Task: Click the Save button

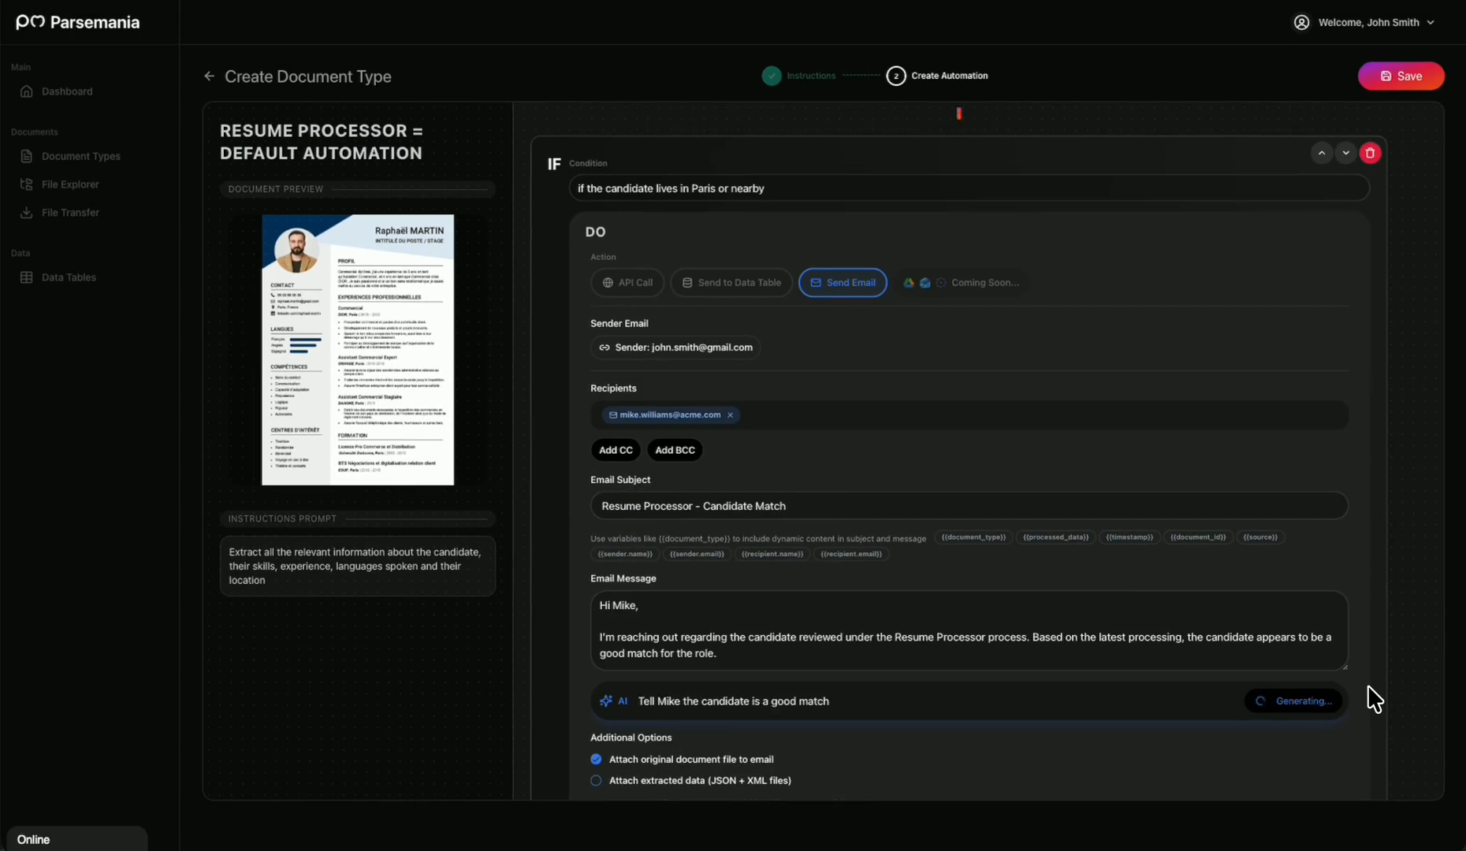Action: tap(1401, 76)
